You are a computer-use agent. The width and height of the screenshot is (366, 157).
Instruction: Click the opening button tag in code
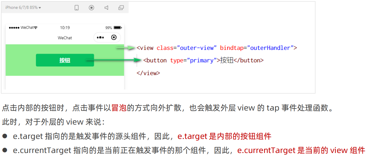coord(155,61)
